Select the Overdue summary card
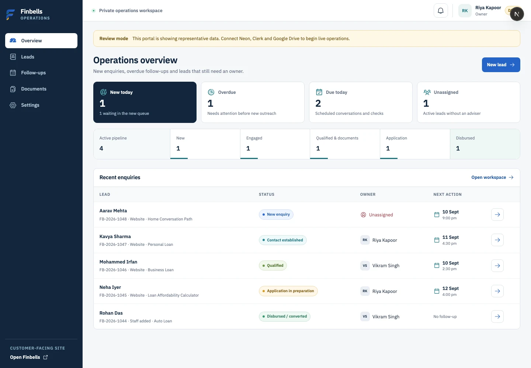The height and width of the screenshot is (368, 531). tap(253, 102)
